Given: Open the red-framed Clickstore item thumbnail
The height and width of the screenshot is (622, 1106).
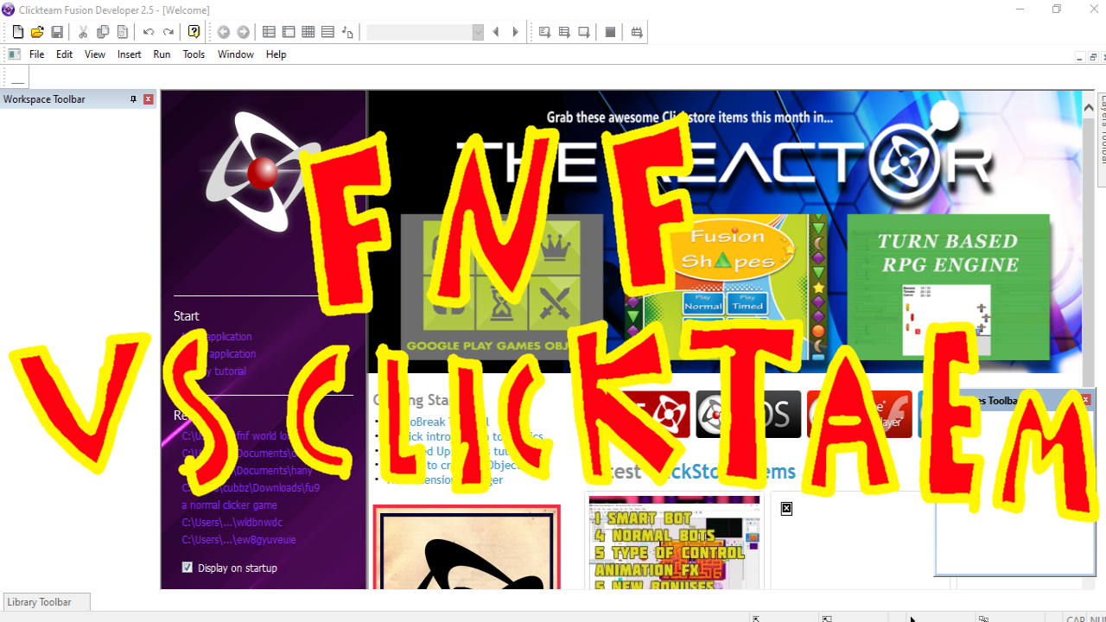Looking at the screenshot, I should [467, 548].
